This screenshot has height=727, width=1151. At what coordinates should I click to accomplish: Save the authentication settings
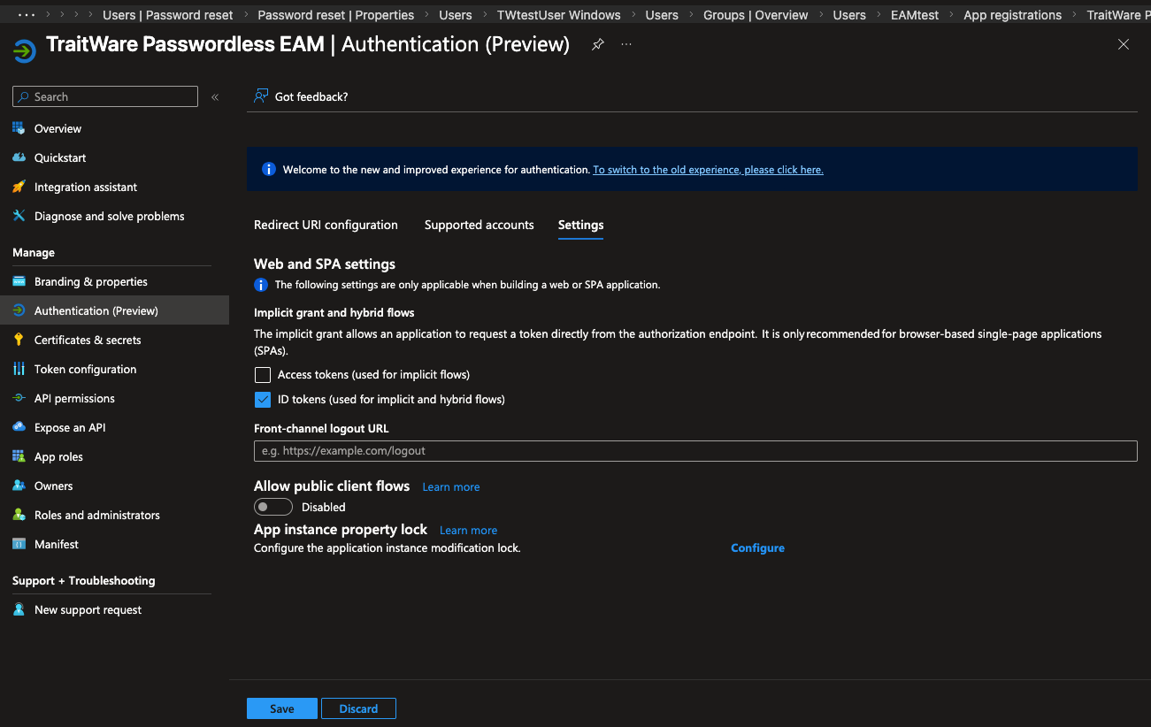click(x=282, y=708)
